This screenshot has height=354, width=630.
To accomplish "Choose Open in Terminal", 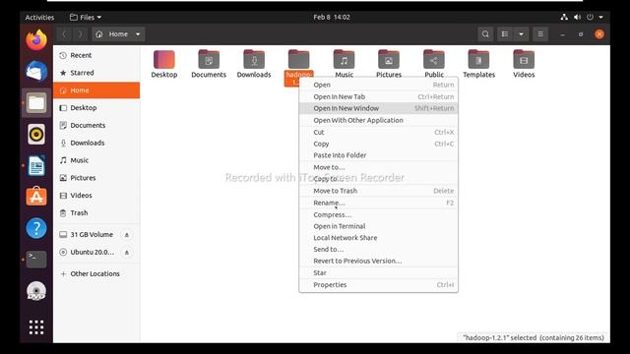I will click(x=378, y=226).
